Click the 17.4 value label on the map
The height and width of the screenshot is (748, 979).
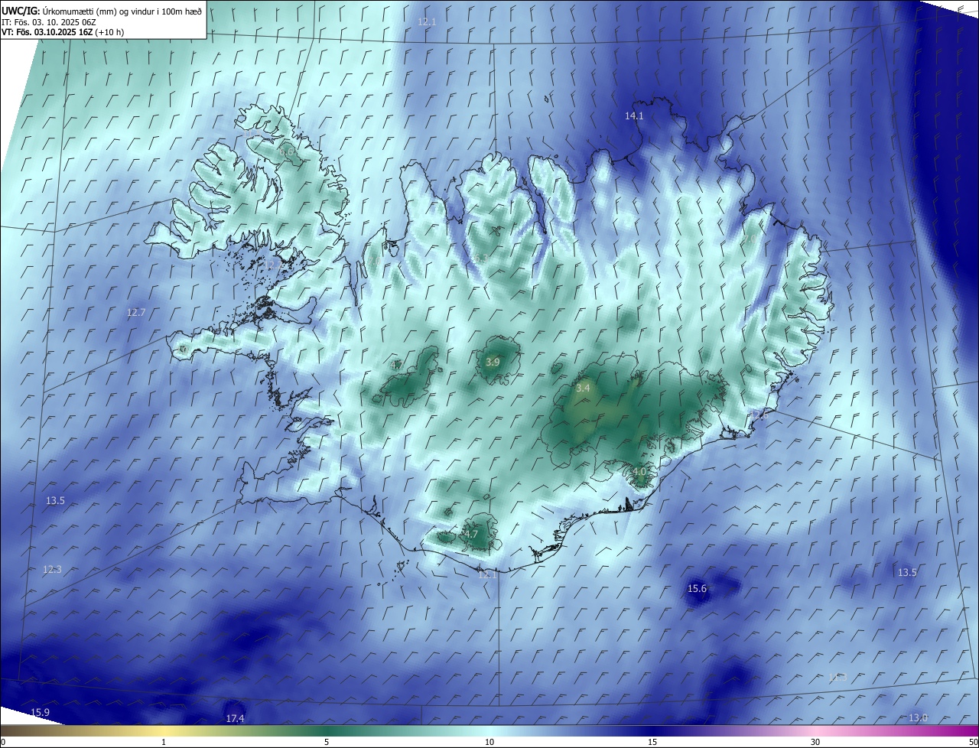click(x=235, y=718)
